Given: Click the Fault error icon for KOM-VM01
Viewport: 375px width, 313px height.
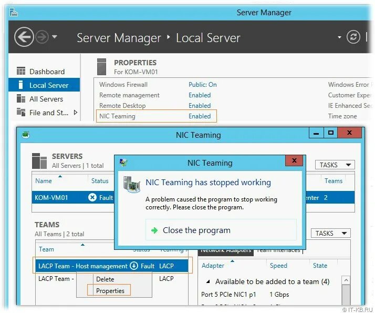Looking at the screenshot, I should tap(92, 197).
